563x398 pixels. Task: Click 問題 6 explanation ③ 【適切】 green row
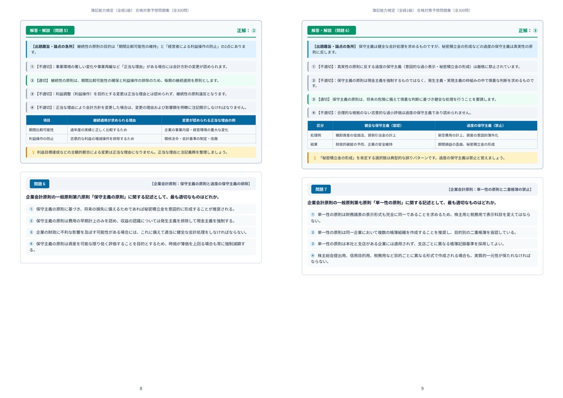pos(422,99)
